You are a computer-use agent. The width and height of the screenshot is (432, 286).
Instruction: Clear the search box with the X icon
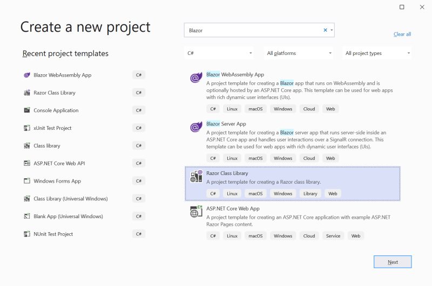[325, 30]
